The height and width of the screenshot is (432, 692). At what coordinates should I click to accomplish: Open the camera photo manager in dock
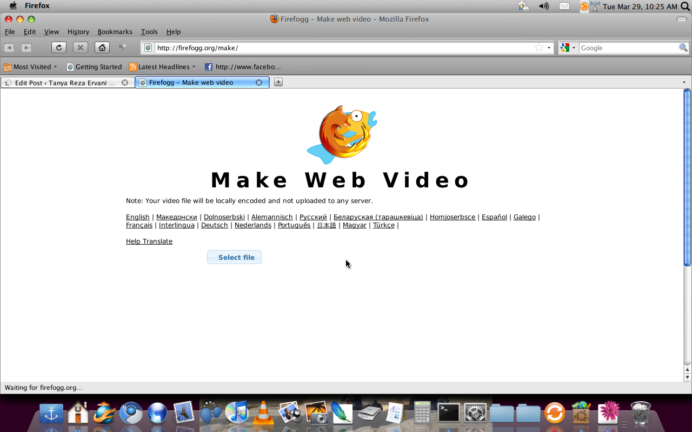coord(316,414)
